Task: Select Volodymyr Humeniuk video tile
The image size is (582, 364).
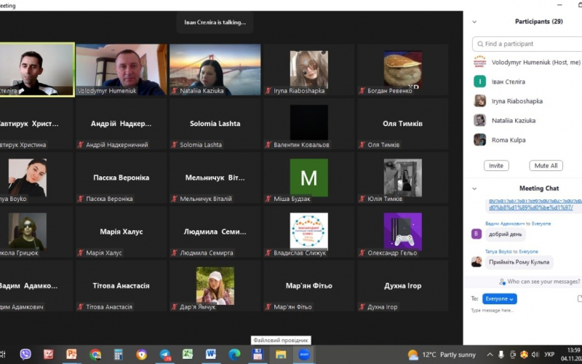Action: pyautogui.click(x=121, y=70)
